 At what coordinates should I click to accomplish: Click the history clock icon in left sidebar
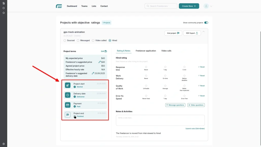(x=4, y=8)
